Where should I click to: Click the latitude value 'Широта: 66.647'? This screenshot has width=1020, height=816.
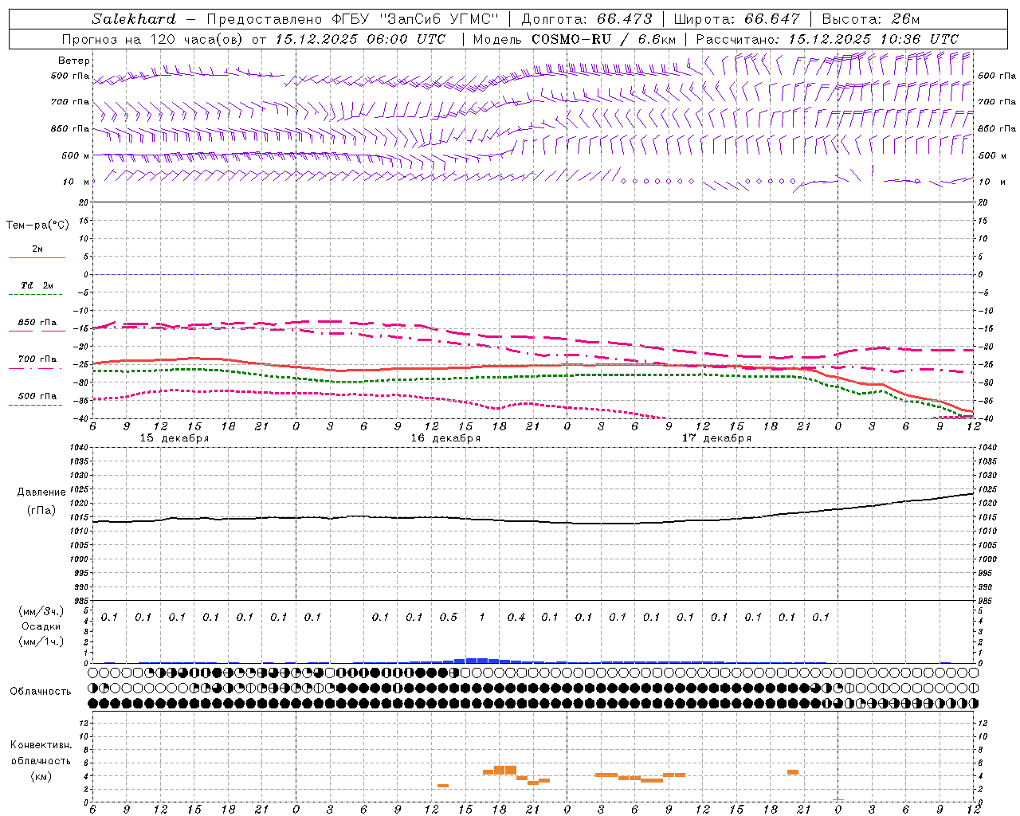point(736,19)
